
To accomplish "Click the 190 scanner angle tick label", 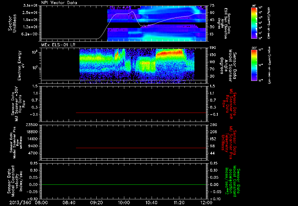I will (x=213, y=47).
